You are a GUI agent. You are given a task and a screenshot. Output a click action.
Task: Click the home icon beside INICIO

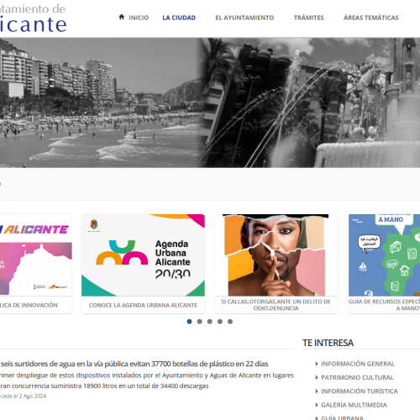tap(122, 17)
